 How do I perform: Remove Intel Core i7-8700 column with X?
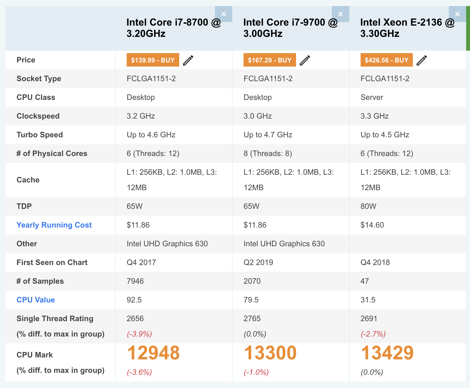click(x=223, y=14)
